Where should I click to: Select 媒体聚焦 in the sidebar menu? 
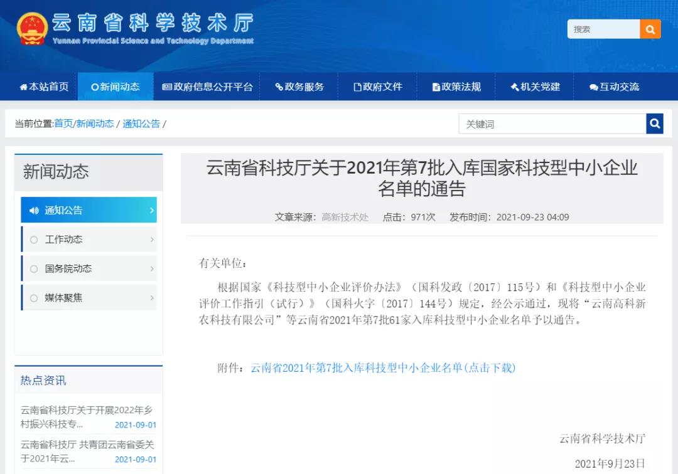(x=89, y=298)
